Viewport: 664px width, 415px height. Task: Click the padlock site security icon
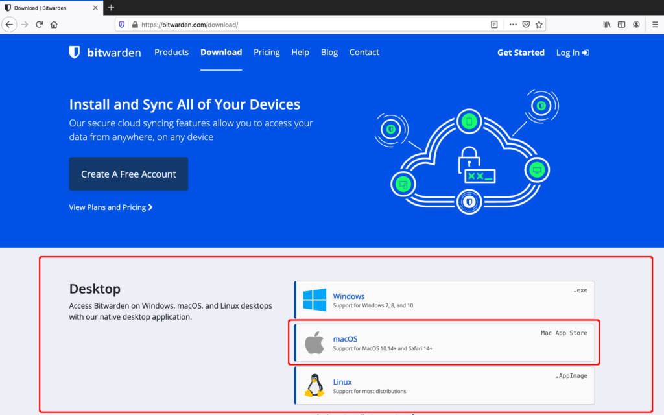tap(135, 25)
